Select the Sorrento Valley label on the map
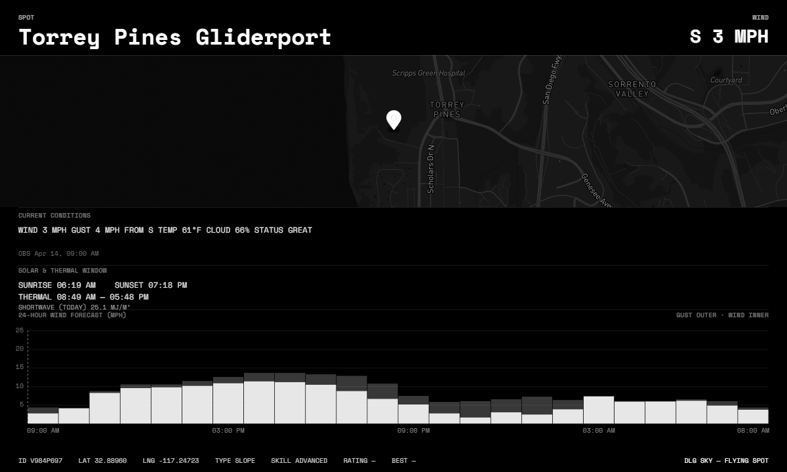The image size is (787, 472). click(632, 89)
